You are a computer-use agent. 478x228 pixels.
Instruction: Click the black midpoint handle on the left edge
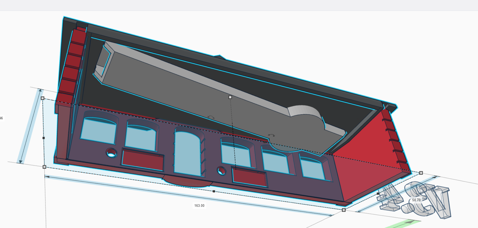pyautogui.click(x=44, y=138)
